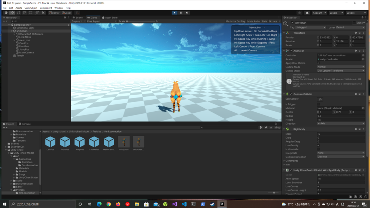Click Maximize On Play button
Screen dimensions: 370x208
(x=235, y=21)
